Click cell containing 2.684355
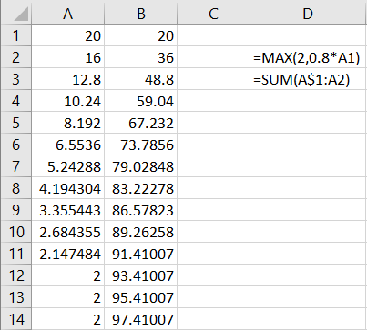 click(67, 232)
